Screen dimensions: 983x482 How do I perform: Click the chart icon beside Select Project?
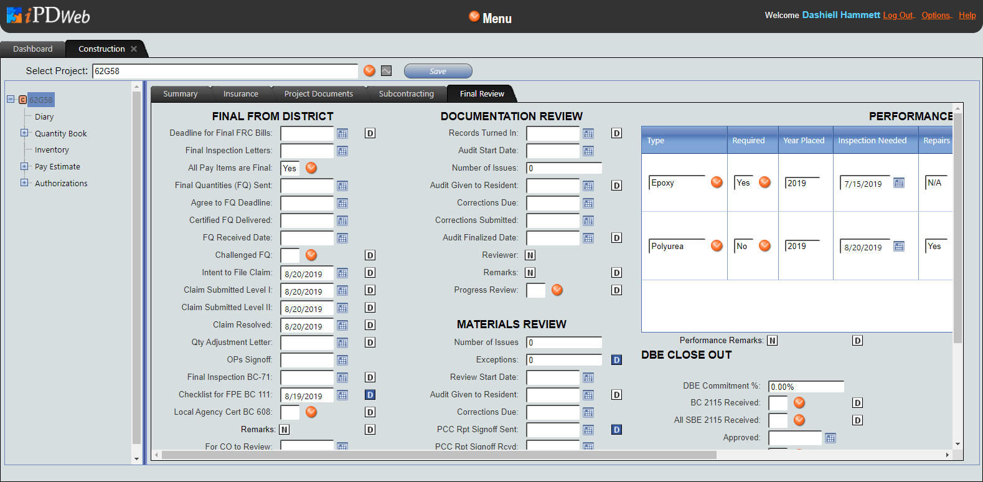387,71
